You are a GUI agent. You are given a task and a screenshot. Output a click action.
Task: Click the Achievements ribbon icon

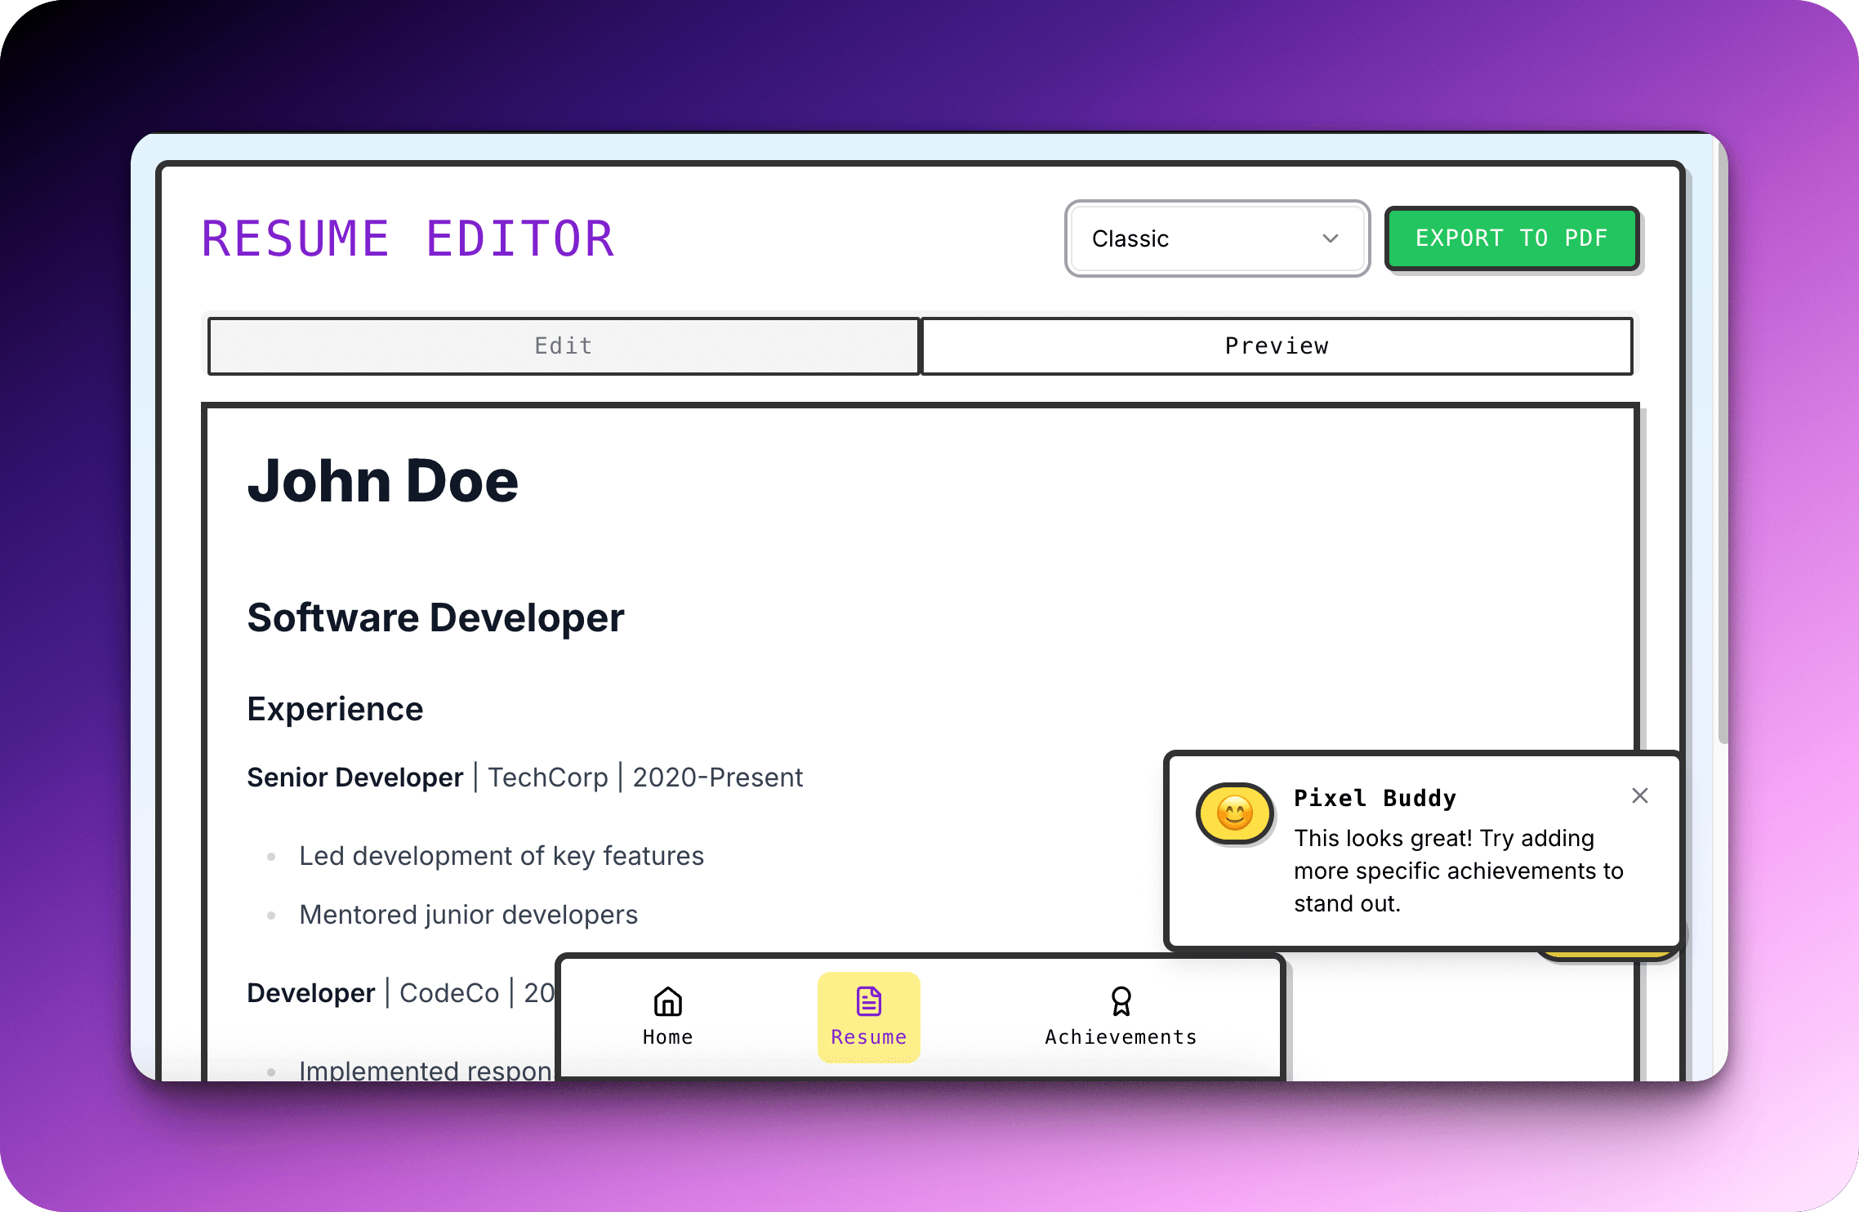[1121, 1001]
